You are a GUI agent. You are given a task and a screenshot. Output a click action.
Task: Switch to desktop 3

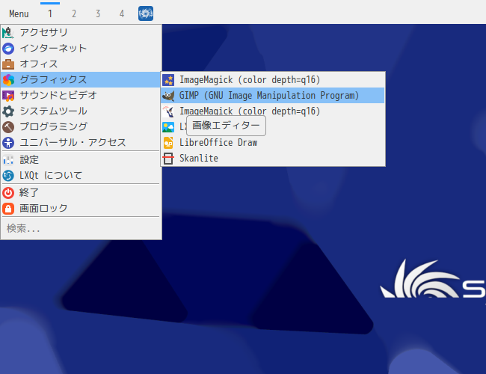98,13
